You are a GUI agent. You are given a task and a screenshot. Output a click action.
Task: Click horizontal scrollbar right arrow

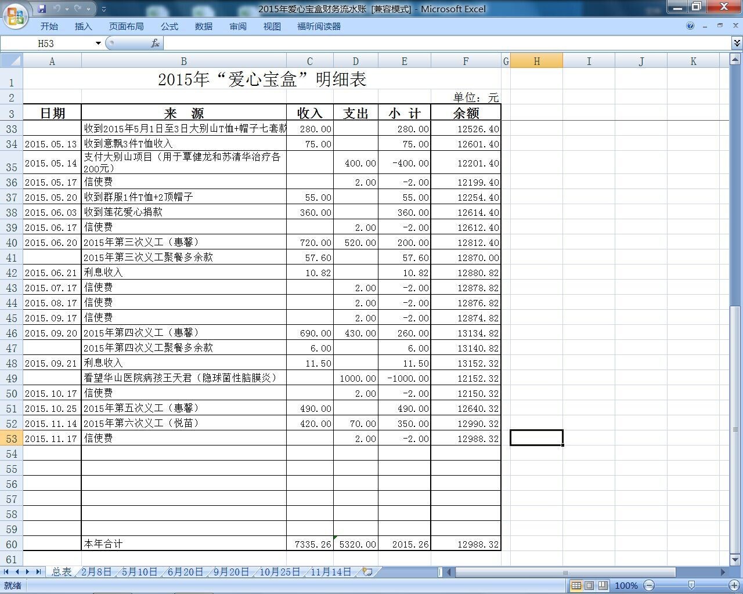(723, 572)
